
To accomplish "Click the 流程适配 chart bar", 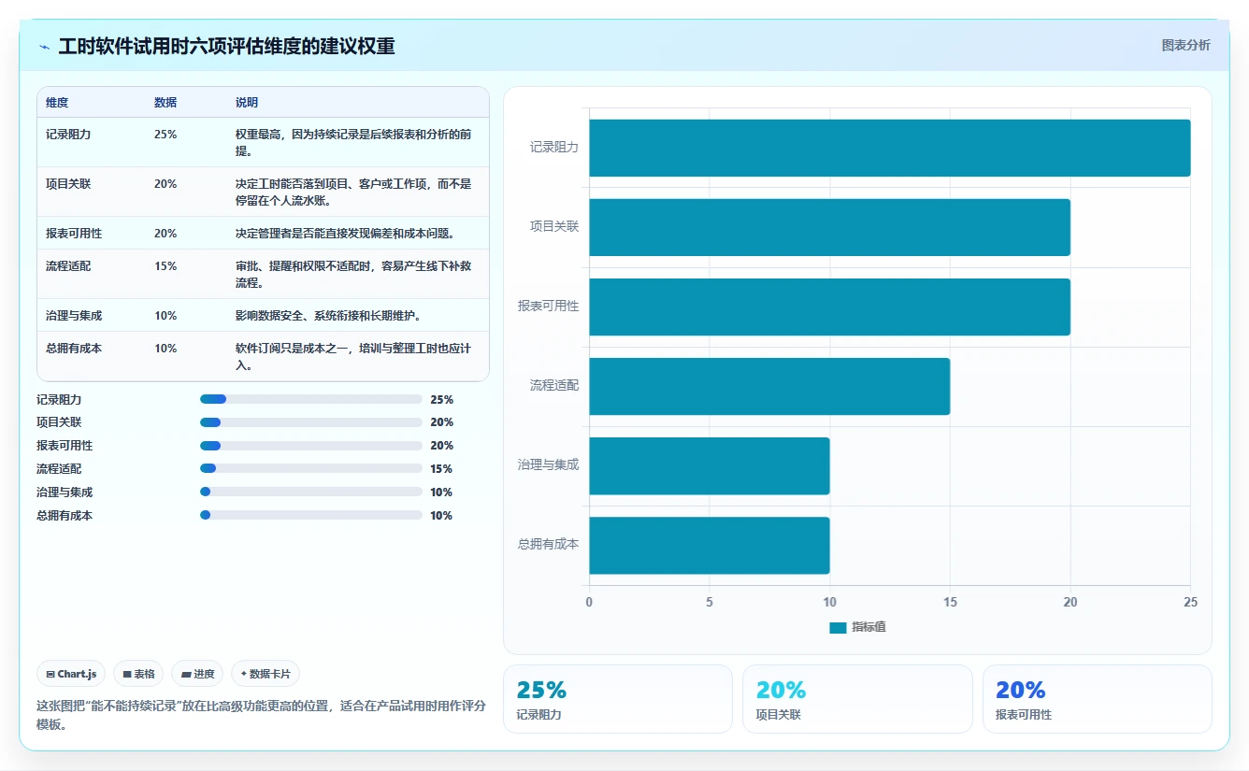I will pyautogui.click(x=769, y=386).
